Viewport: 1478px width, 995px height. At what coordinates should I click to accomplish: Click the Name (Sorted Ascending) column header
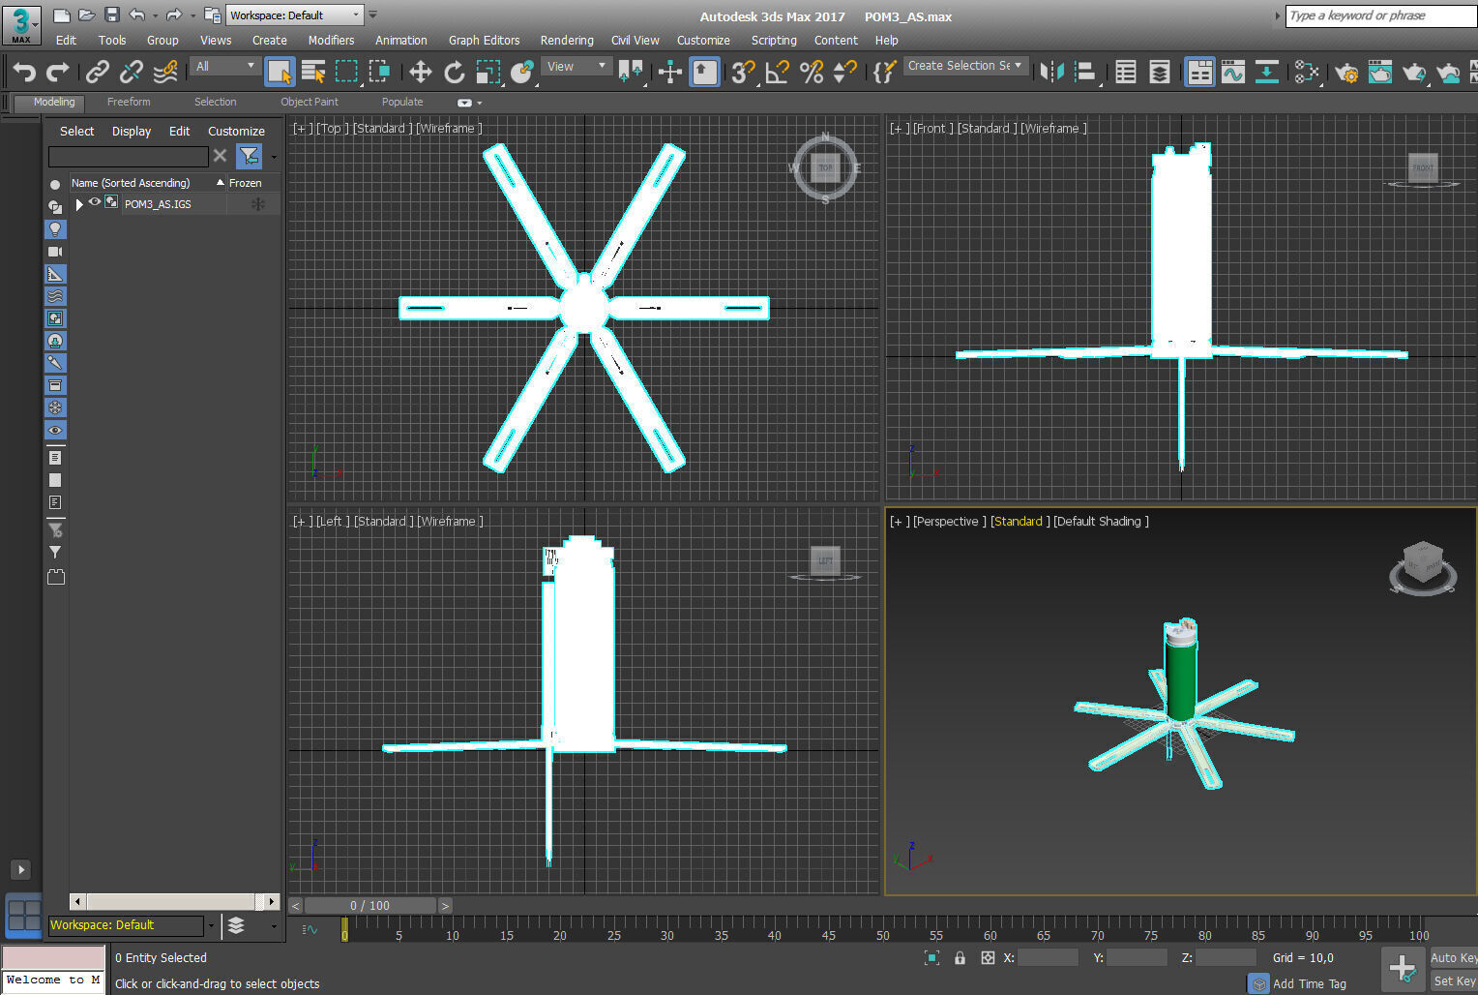click(146, 183)
